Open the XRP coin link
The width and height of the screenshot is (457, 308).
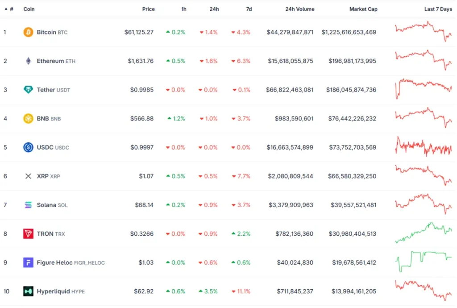point(48,176)
